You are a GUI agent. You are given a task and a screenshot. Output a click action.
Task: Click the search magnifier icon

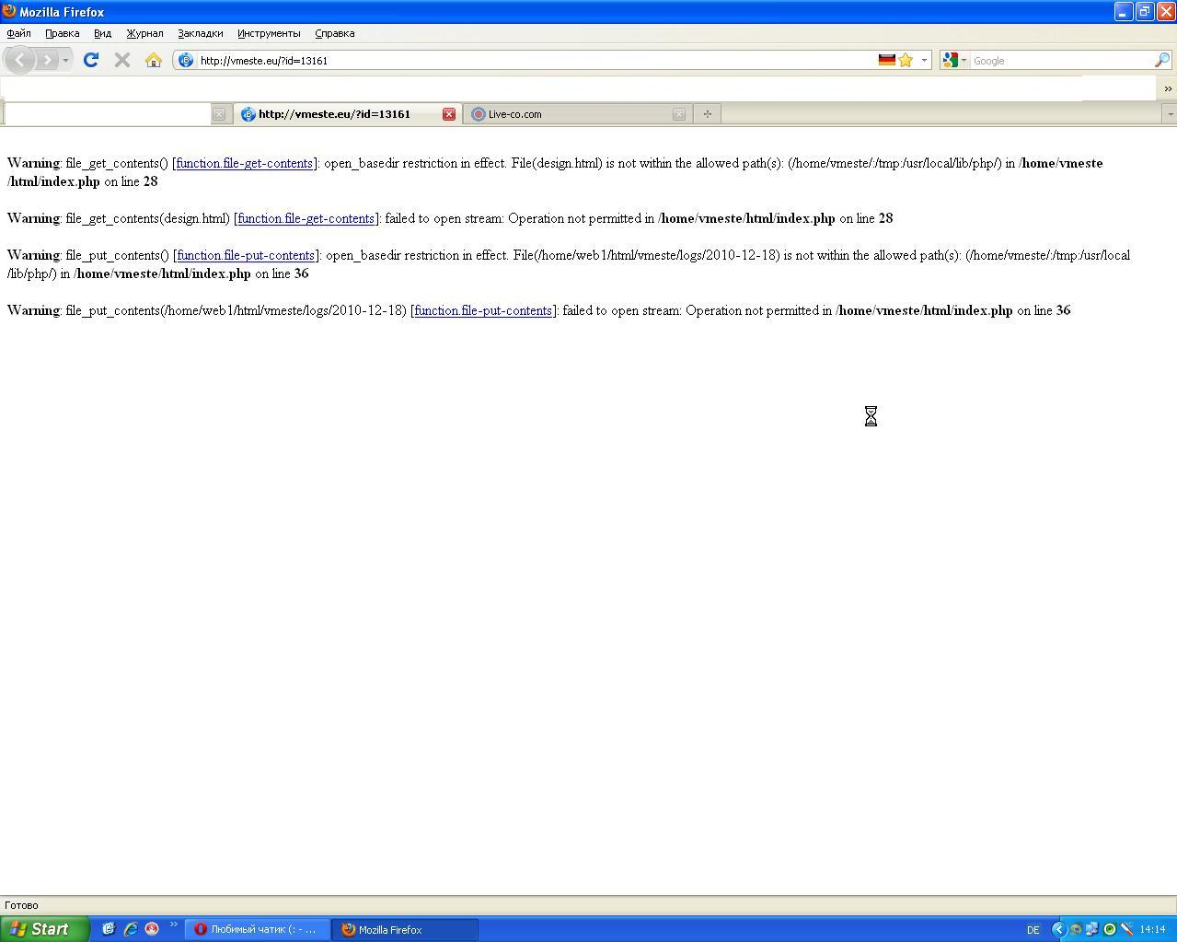1162,60
